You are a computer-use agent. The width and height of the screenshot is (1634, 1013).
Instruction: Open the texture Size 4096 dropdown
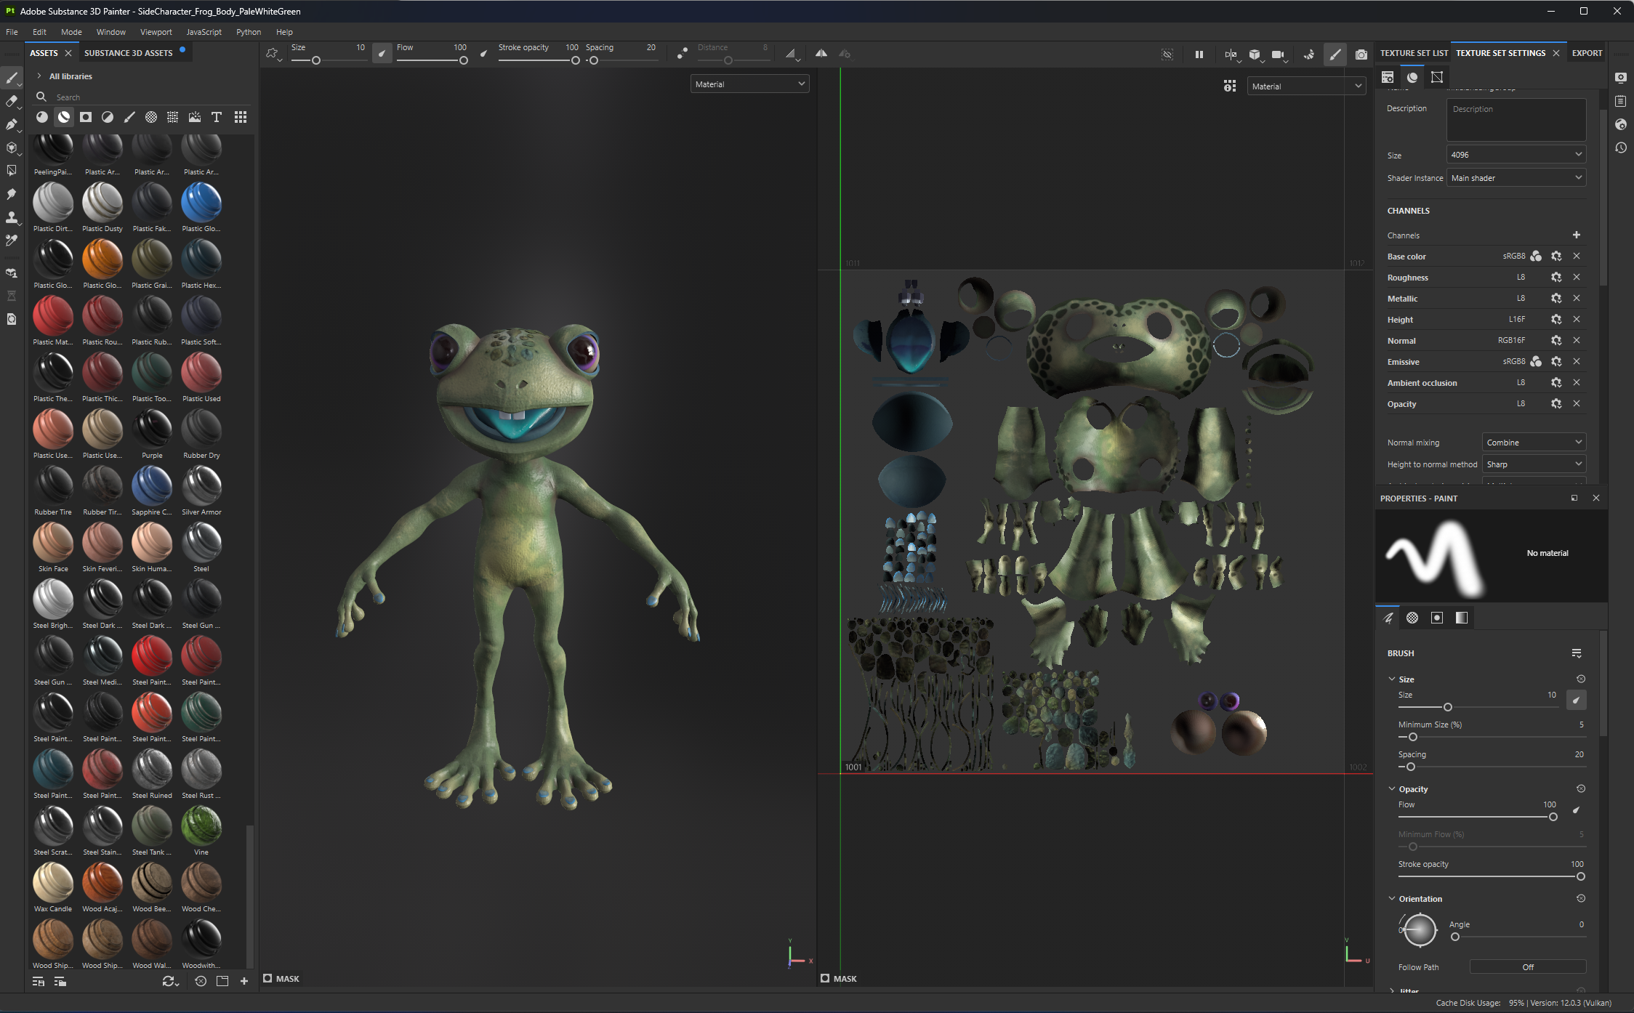point(1516,155)
